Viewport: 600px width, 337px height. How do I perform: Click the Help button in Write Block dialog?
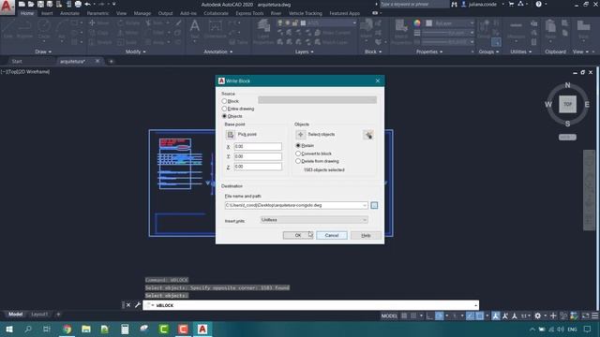tap(366, 235)
